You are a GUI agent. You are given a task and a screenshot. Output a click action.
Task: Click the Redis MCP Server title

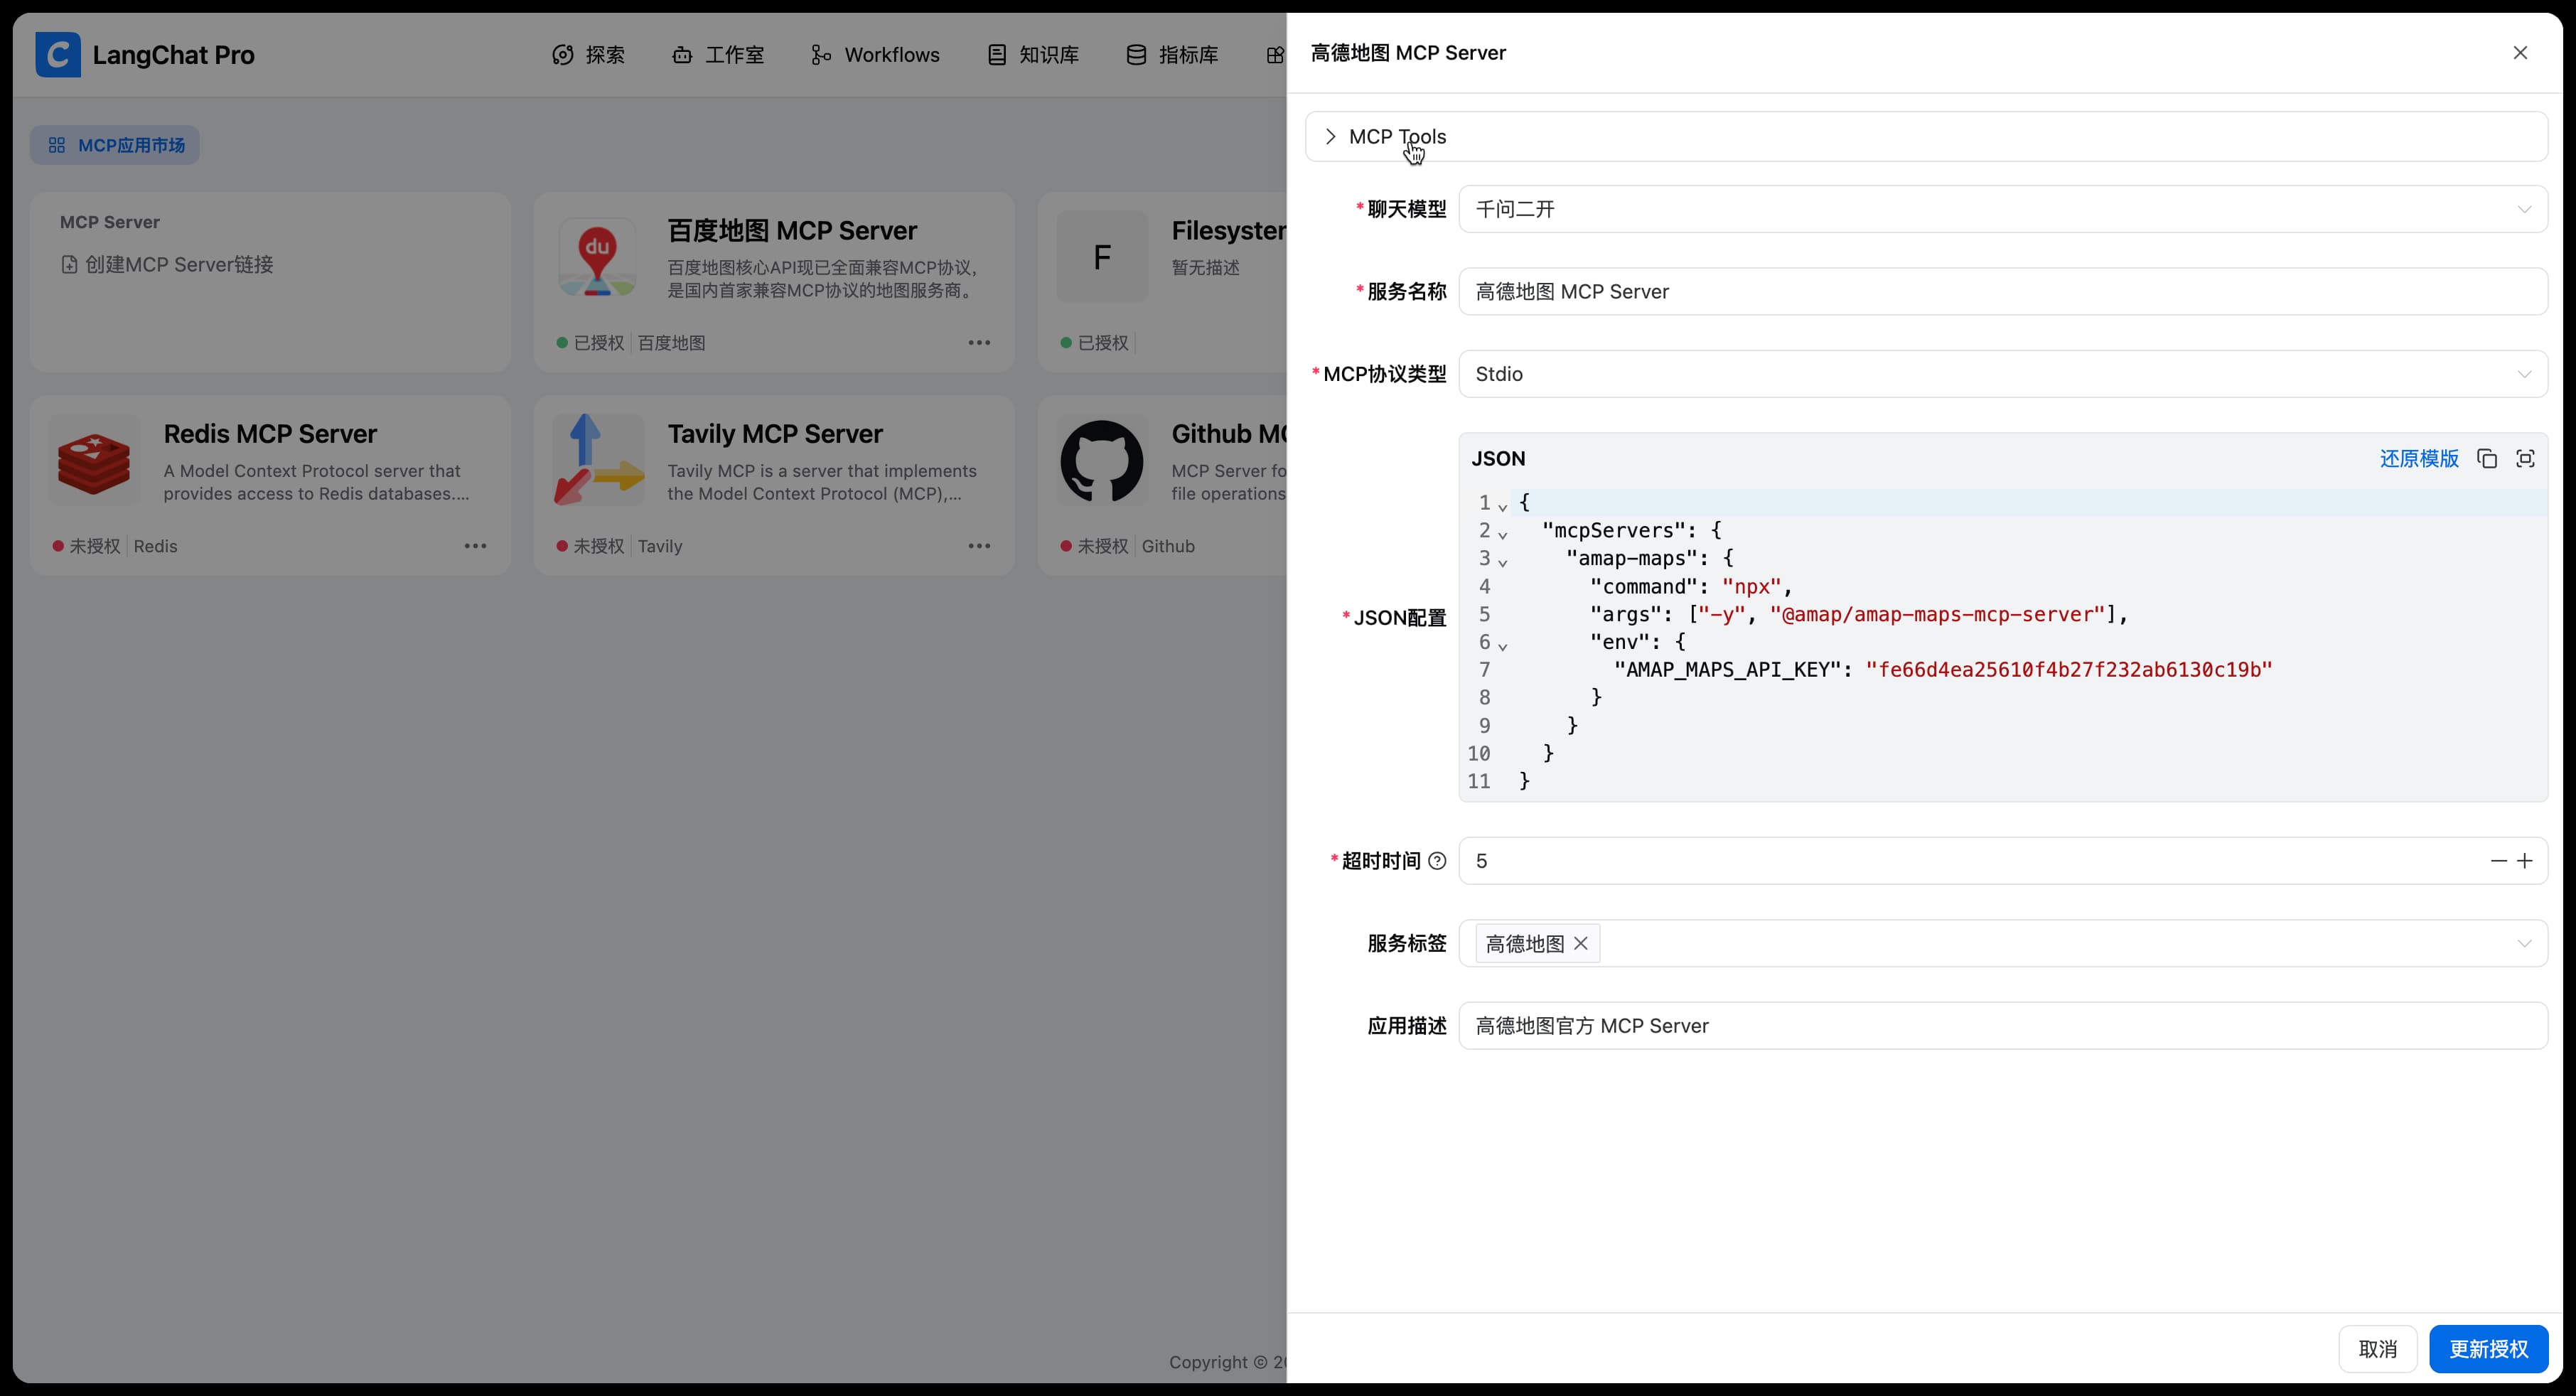coord(270,434)
